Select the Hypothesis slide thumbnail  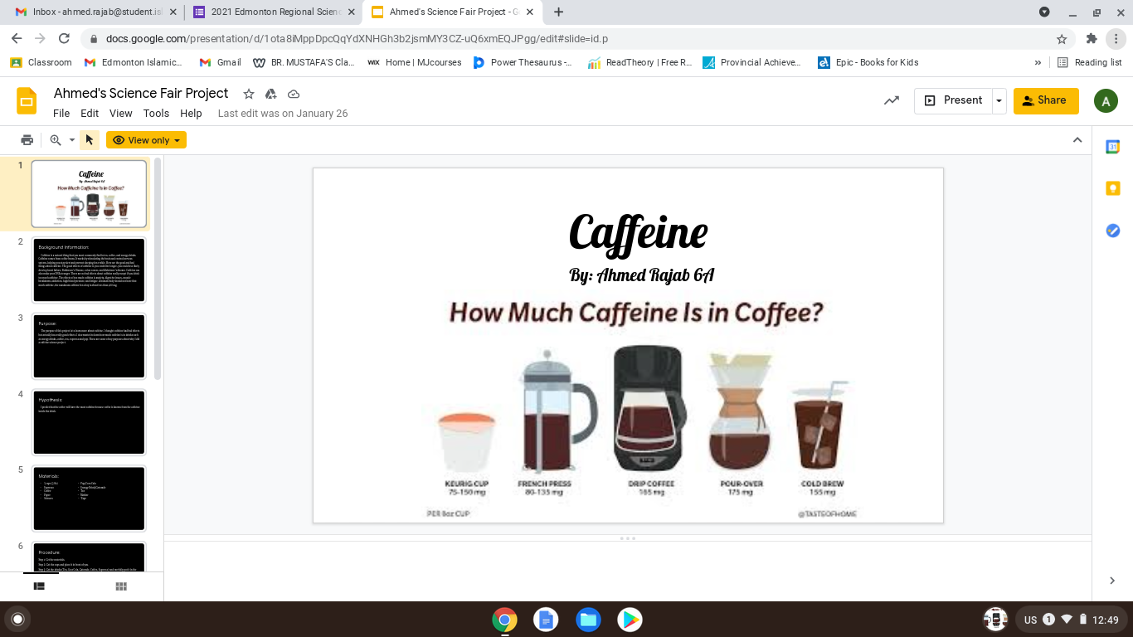[x=89, y=422]
